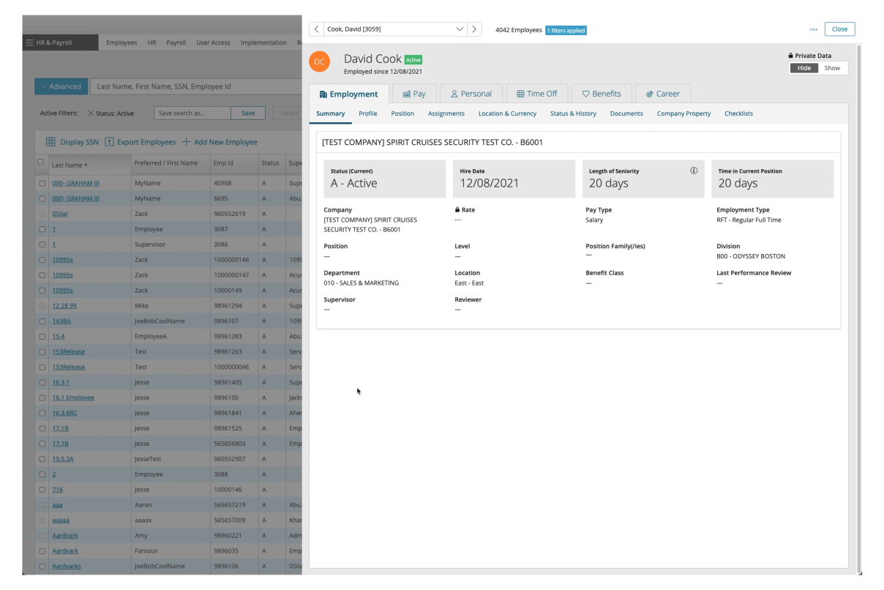Select the Summary sub-tab

point(331,113)
